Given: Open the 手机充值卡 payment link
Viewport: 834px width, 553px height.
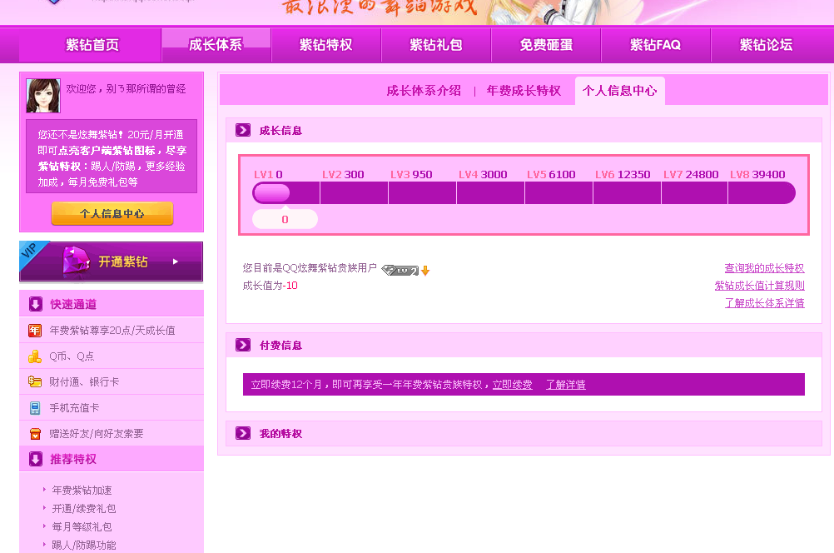Looking at the screenshot, I should [x=74, y=408].
